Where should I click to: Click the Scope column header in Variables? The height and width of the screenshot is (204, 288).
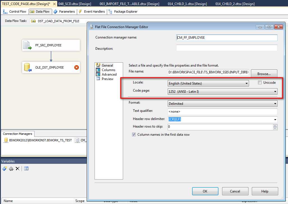tap(80, 201)
